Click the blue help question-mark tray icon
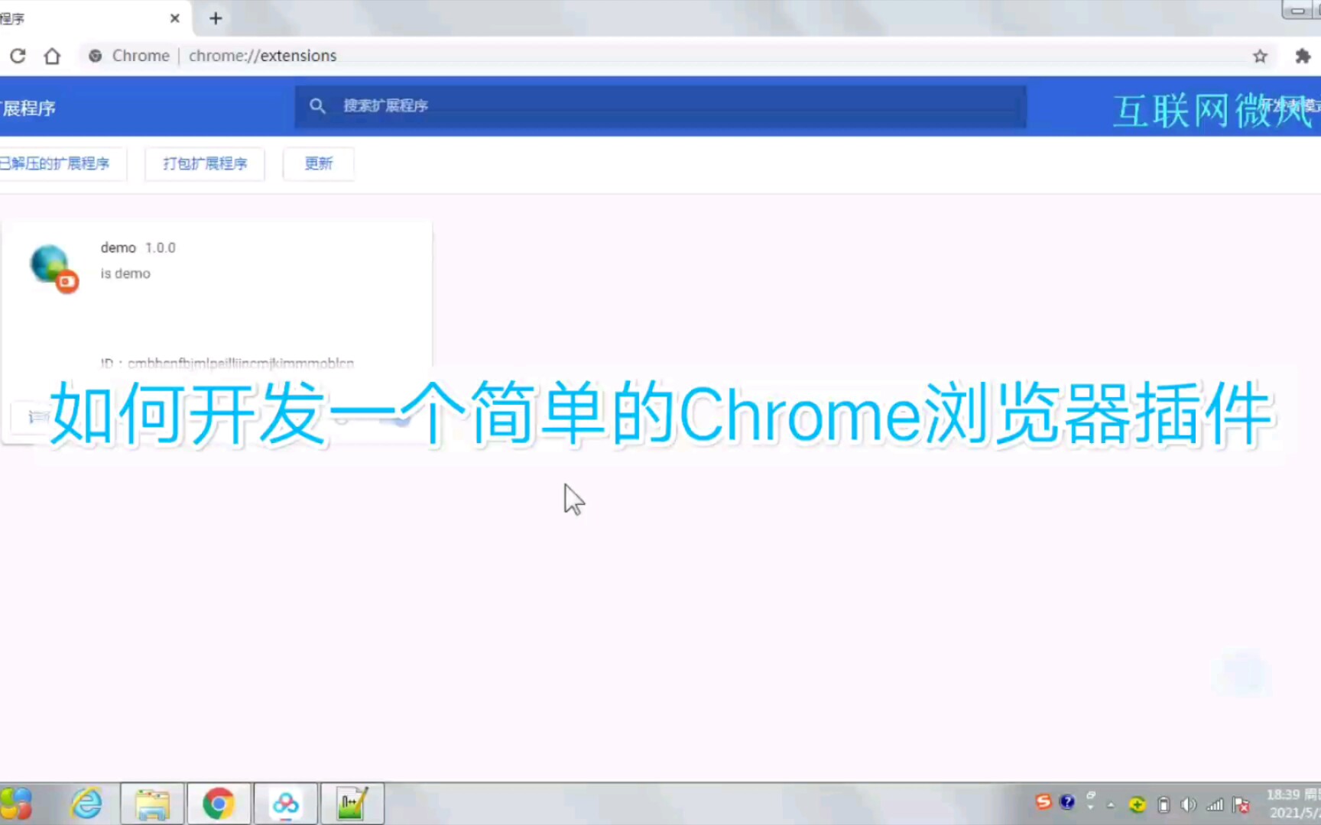Viewport: 1321px width, 825px height. pyautogui.click(x=1067, y=801)
